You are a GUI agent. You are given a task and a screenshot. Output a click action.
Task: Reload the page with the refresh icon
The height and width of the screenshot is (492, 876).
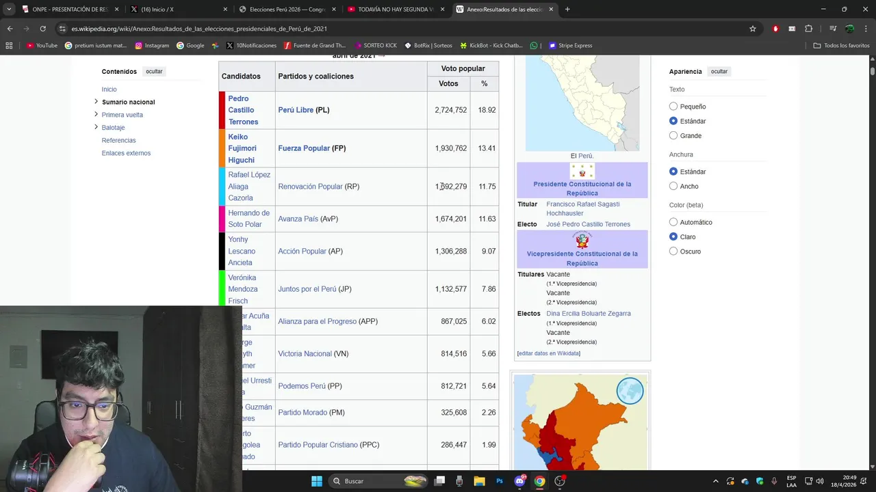pyautogui.click(x=42, y=29)
